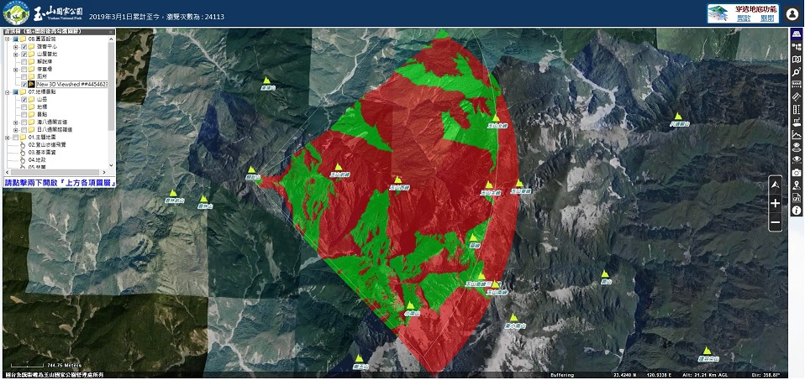The image size is (805, 380).
Task: Collapse the 08.園區設施 tree node
Action: coord(7,39)
